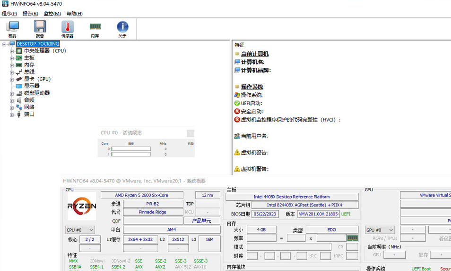Select DESKTOP-7OCK8NQ computer in tree
This screenshot has height=271, width=451.
[38, 44]
